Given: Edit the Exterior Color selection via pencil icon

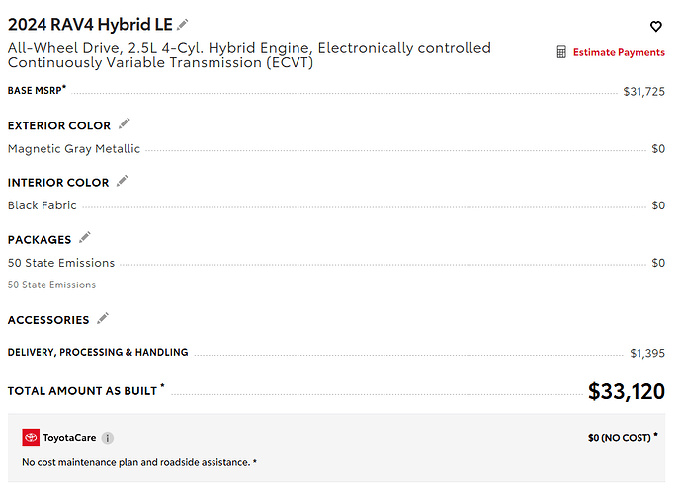Looking at the screenshot, I should pyautogui.click(x=124, y=123).
